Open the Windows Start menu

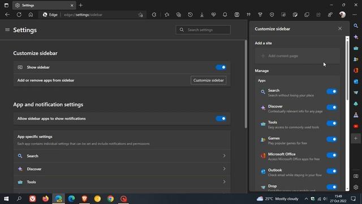coord(6,199)
